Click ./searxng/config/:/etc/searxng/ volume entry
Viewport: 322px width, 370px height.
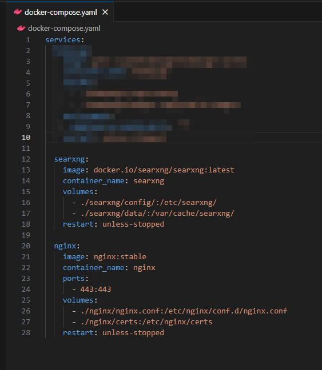149,203
